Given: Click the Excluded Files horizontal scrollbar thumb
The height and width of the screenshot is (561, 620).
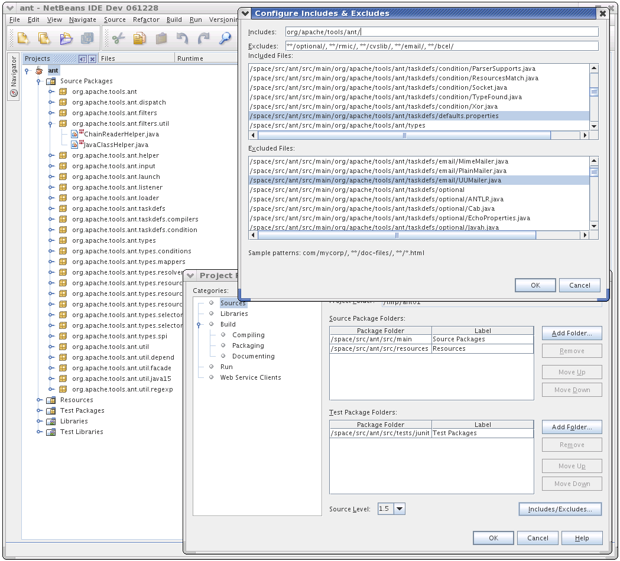Looking at the screenshot, I should coord(397,236).
